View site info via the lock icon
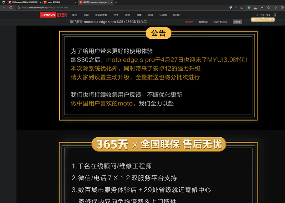Viewport: 285px width, 203px height. coord(19,7)
